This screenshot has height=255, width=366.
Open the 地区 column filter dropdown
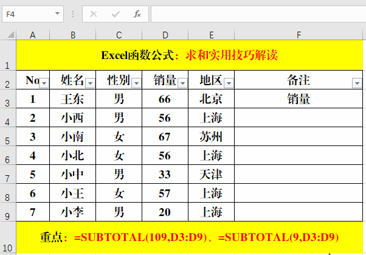[x=229, y=83]
